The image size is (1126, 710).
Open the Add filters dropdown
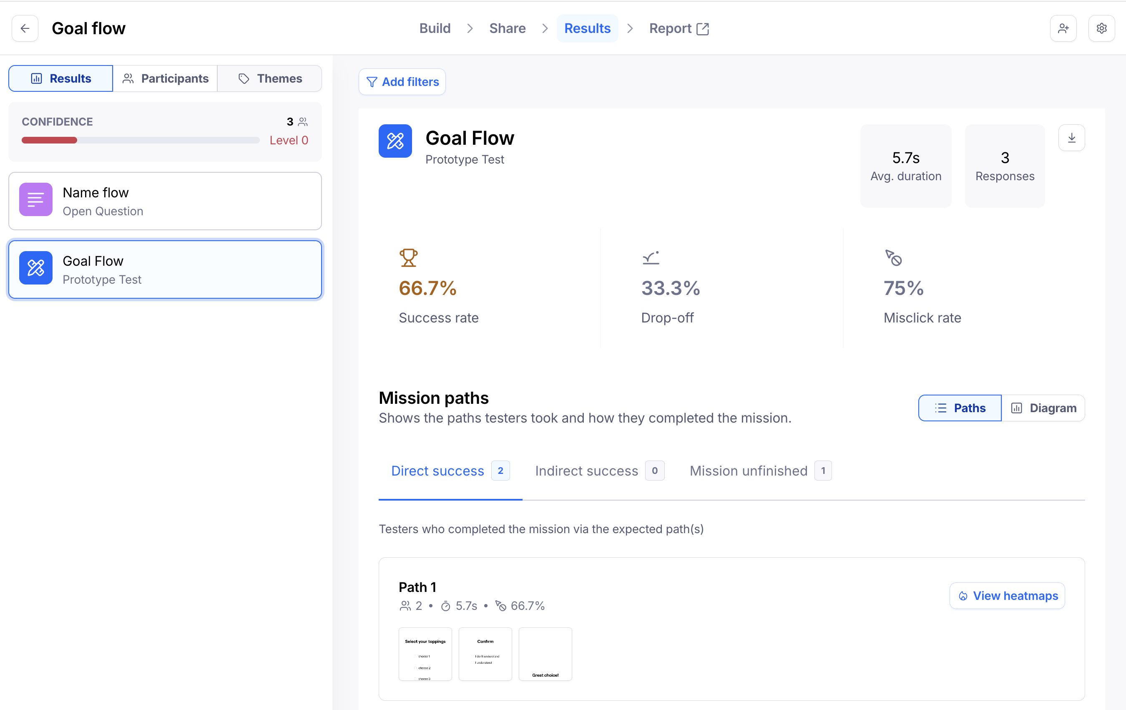click(402, 82)
